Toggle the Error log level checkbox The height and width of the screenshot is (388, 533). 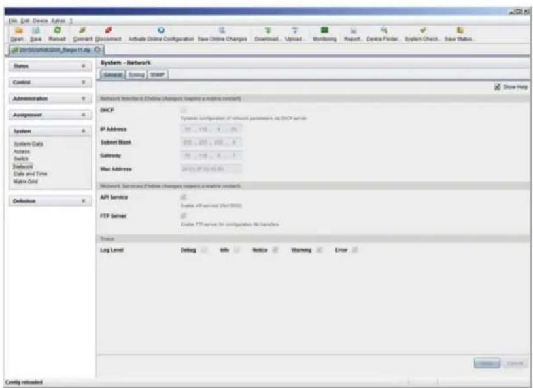[x=355, y=250]
